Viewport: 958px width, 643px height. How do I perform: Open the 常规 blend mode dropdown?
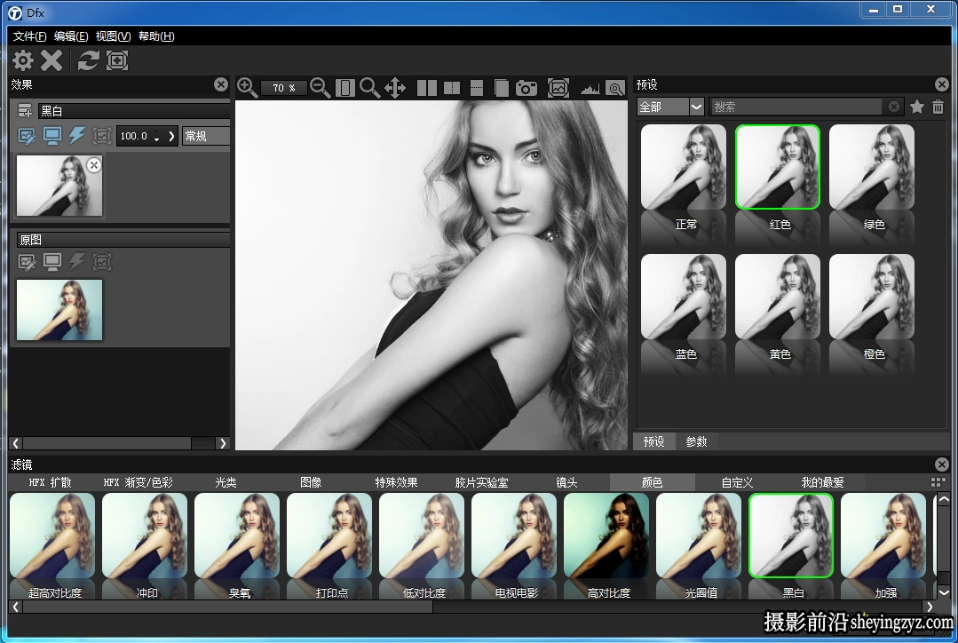206,136
